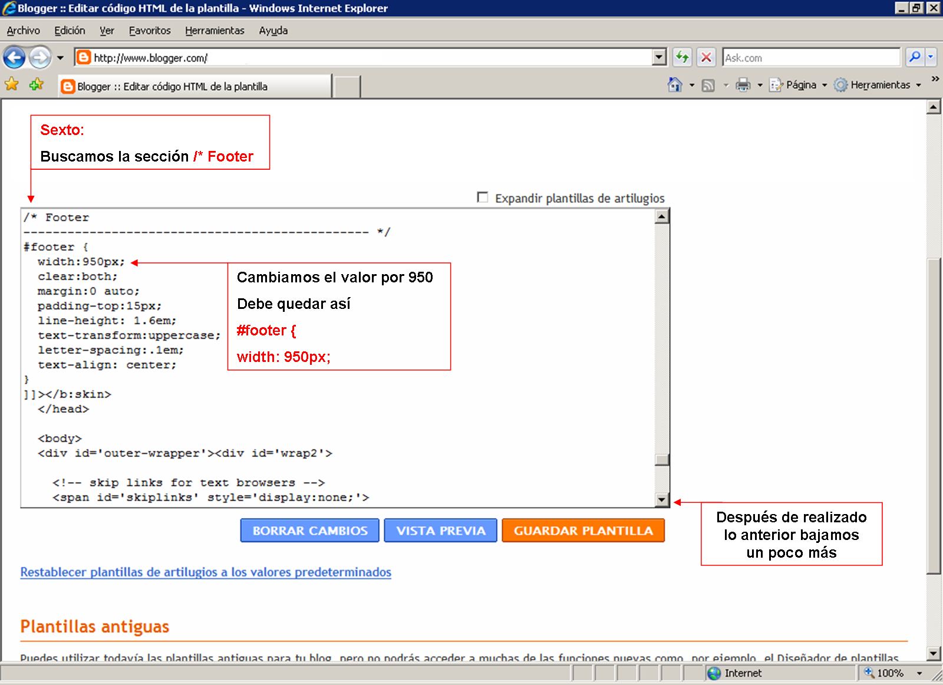Open the Favorites Center star icon
Screen dimensions: 943x685
click(12, 84)
